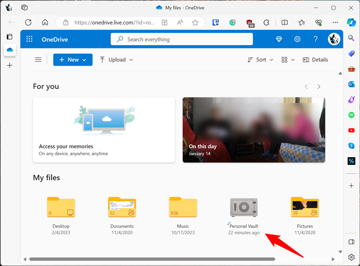Open sidebar settings gear at bottom
Viewport: 360px width, 266px height.
[351, 257]
